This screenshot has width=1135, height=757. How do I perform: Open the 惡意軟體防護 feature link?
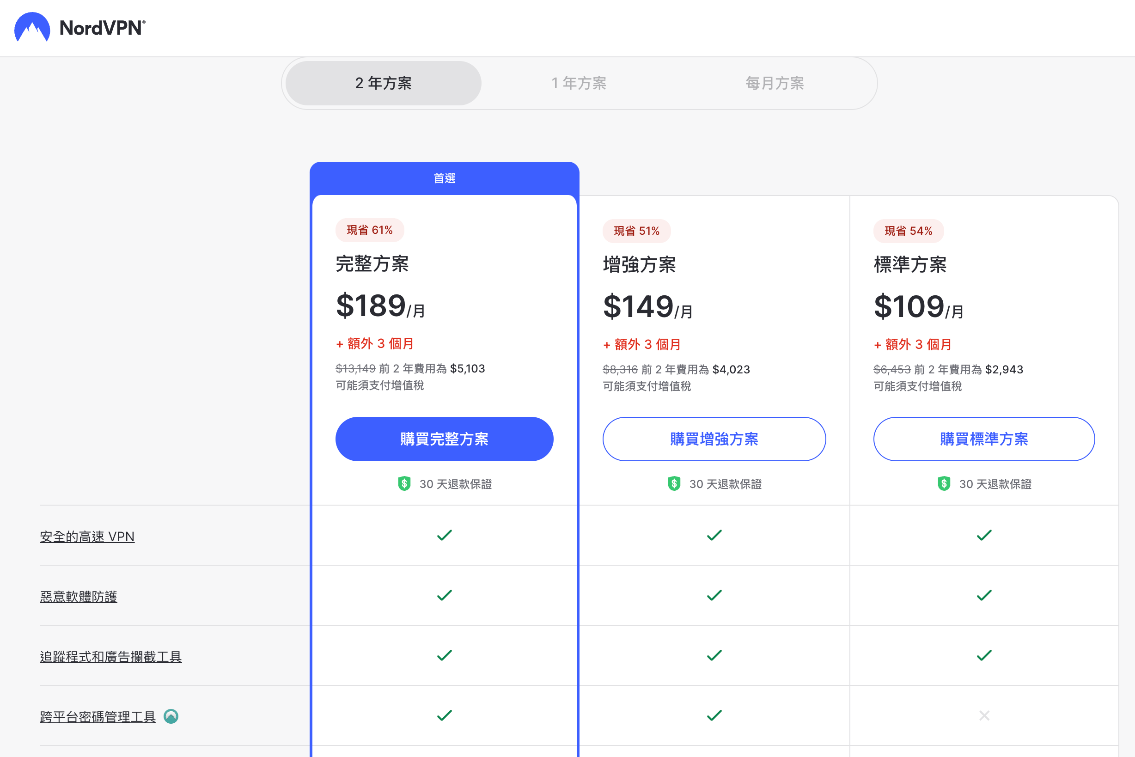[78, 597]
